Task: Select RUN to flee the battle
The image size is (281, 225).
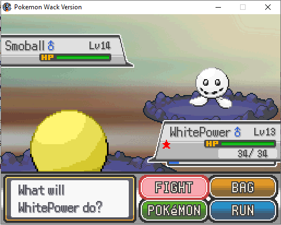Action: 243,210
